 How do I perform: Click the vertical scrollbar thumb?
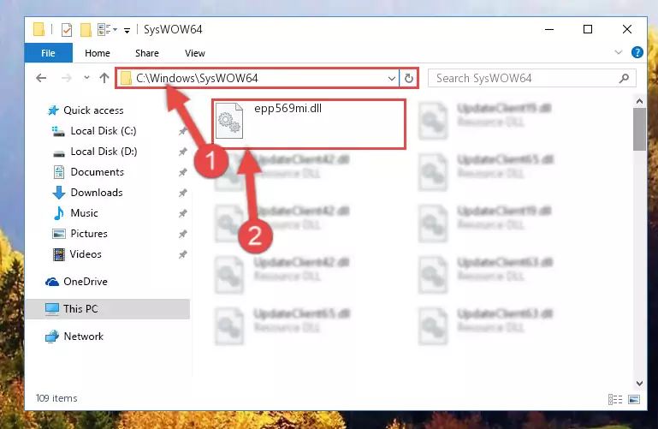tap(639, 129)
